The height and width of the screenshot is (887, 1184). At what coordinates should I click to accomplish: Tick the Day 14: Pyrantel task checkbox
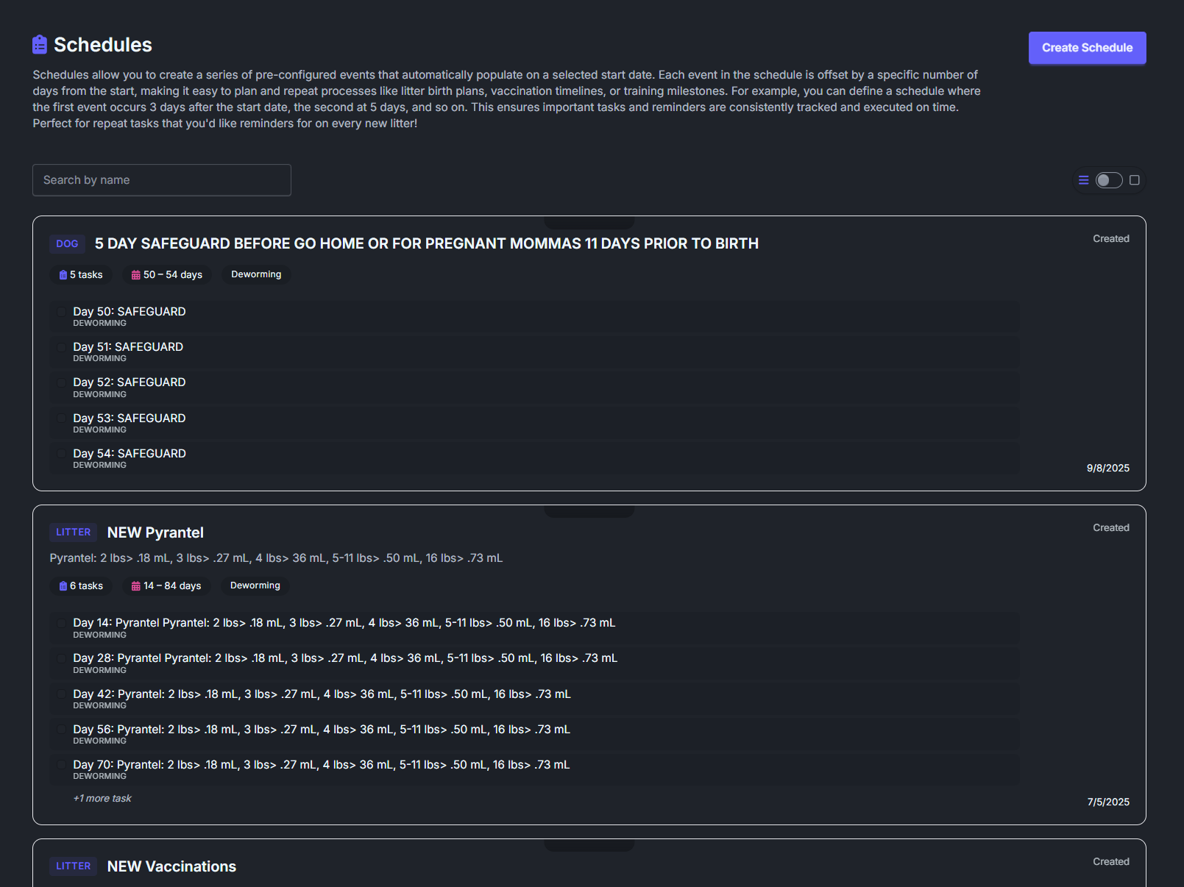click(62, 623)
